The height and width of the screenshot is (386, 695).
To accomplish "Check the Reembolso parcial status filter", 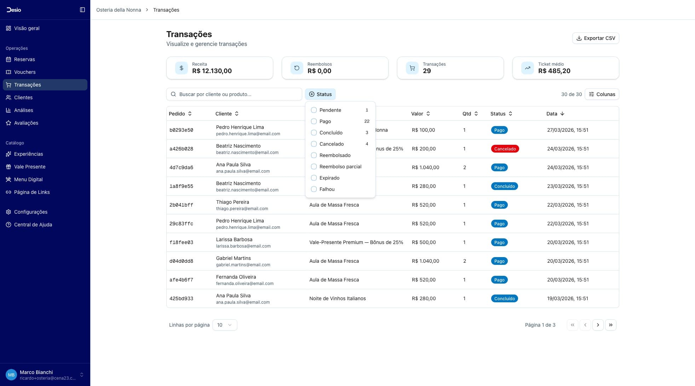I will [314, 167].
